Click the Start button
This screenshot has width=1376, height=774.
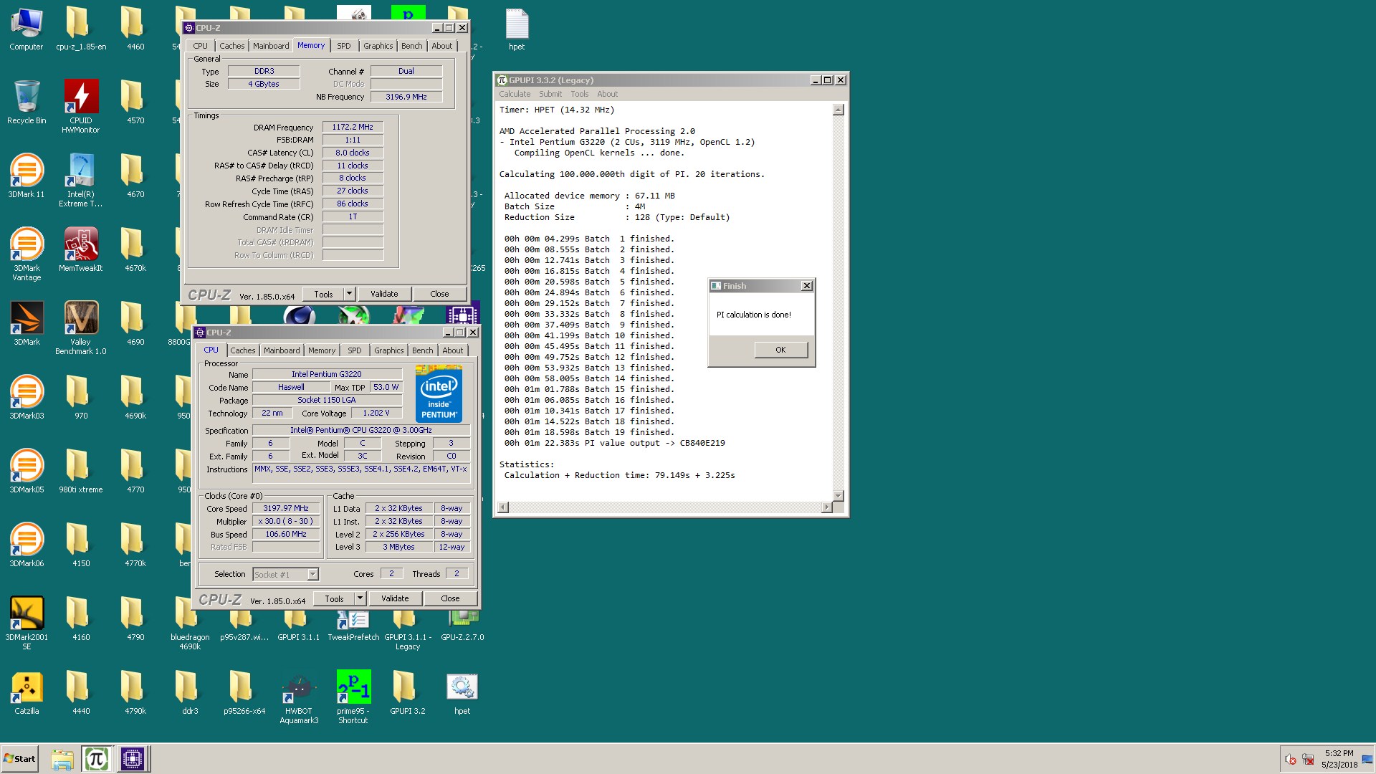click(x=20, y=758)
